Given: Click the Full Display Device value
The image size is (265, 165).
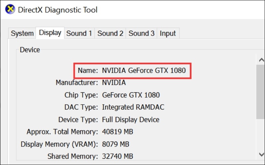Looking at the screenshot, I should 131,119.
